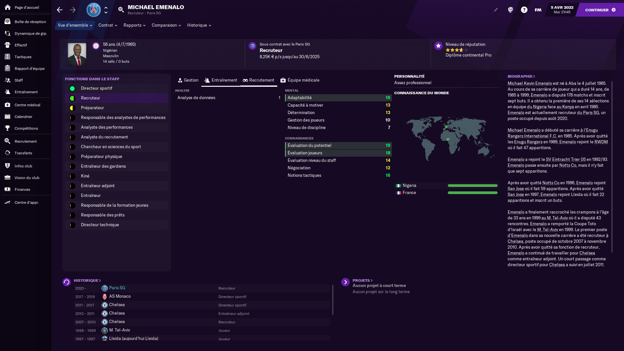Click the pencil edit icon
This screenshot has width=624, height=351.
(496, 10)
